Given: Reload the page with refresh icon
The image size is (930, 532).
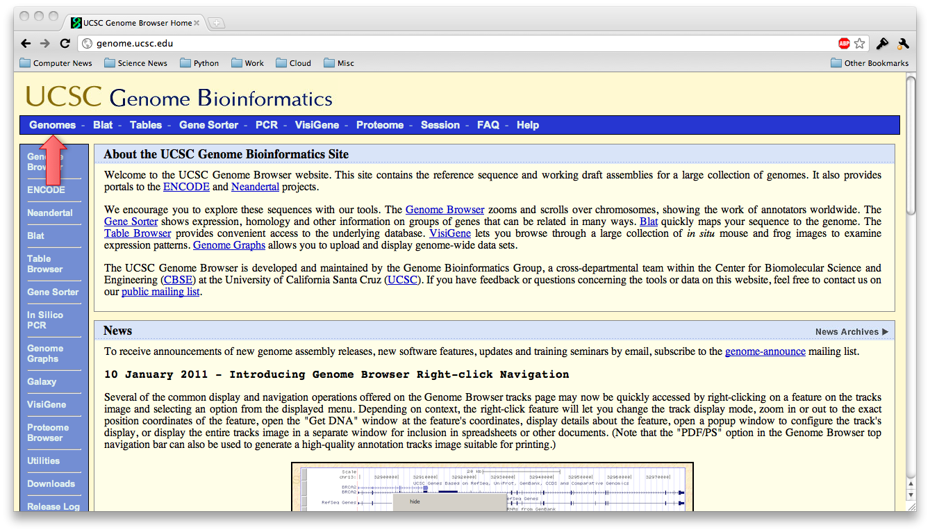Looking at the screenshot, I should (x=65, y=43).
